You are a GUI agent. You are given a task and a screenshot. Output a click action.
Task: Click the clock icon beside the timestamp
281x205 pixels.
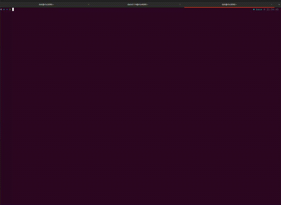(264, 9)
